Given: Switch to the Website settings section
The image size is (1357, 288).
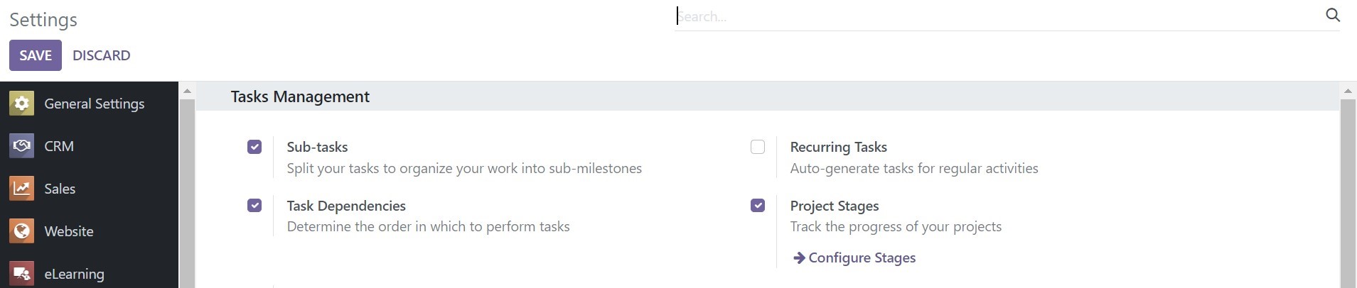Looking at the screenshot, I should [x=89, y=231].
